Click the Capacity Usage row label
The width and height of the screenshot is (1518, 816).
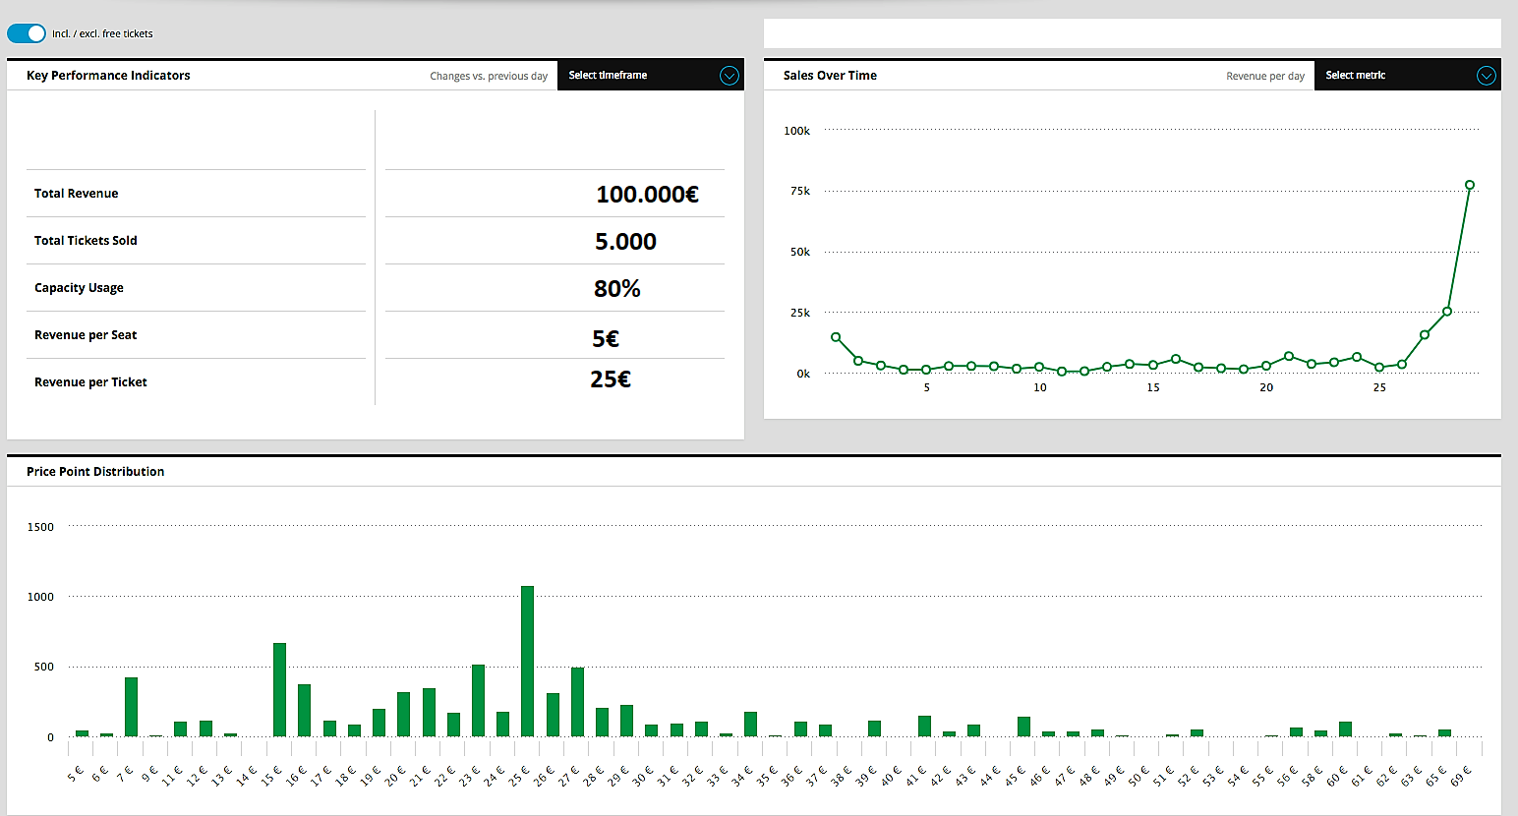[79, 288]
